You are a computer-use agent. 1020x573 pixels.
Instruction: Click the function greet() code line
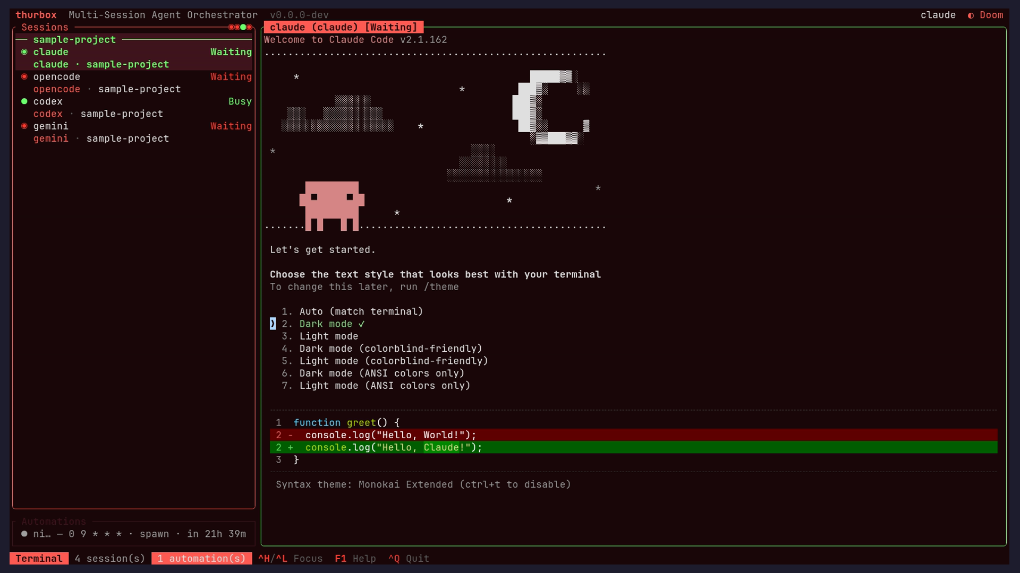[346, 423]
